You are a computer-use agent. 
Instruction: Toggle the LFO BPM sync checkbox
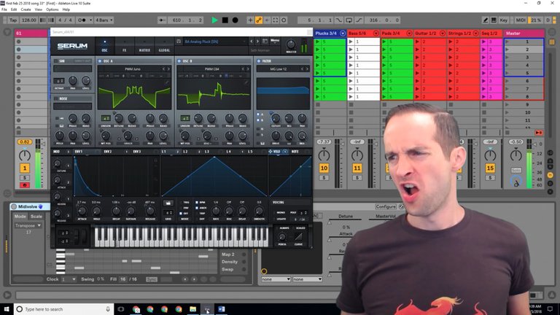point(197,203)
